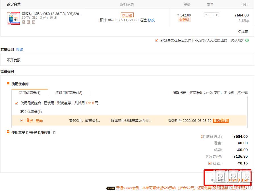Click the unit price ¥342.00
The height and width of the screenshot is (192, 255).
184,15
